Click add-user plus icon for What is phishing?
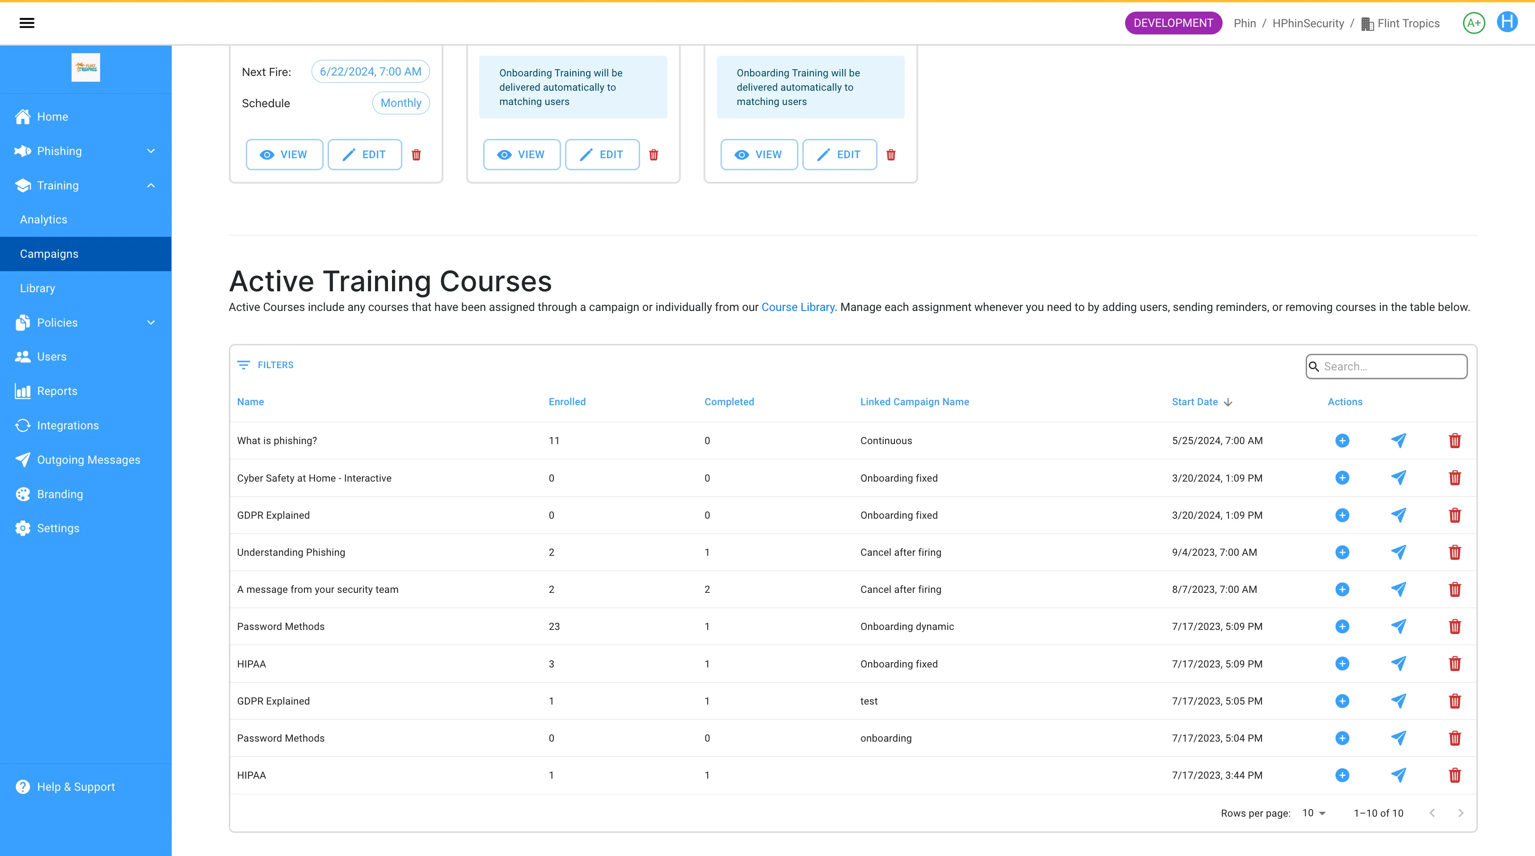Image resolution: width=1535 pixels, height=856 pixels. coord(1342,441)
